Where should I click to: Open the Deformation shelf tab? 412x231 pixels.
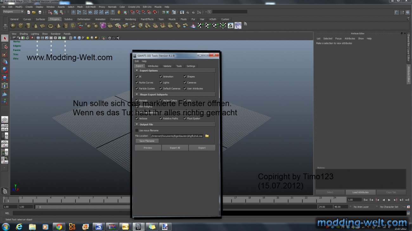coord(84,19)
